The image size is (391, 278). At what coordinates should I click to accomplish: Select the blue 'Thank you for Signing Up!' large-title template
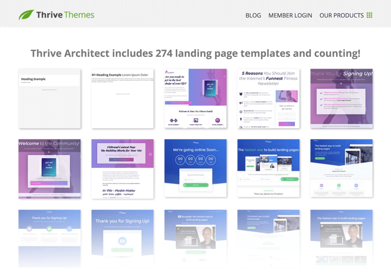tap(122, 238)
